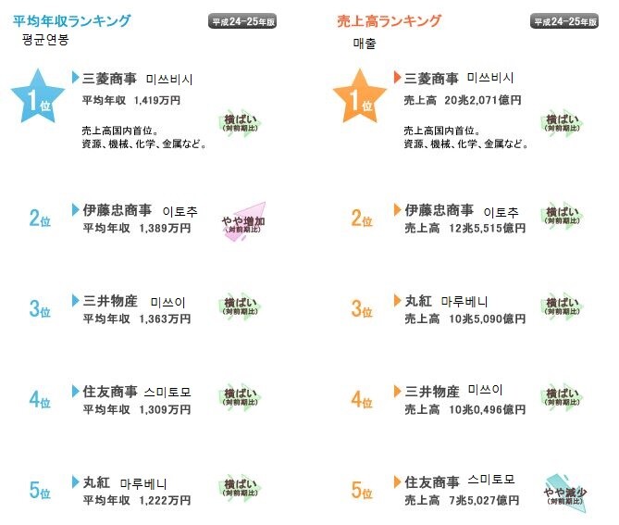This screenshot has height=525, width=619.
Task: Click the pink やや増加 trend icon
Action: coord(243,222)
